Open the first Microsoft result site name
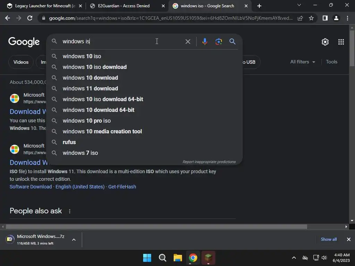This screenshot has width=355, height=266. [34, 95]
